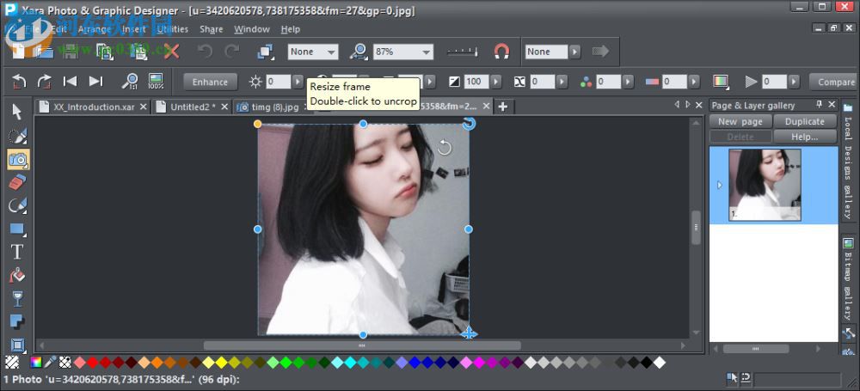Open slider arrow beside 100 value
Viewport: 860px width, 391px height.
(496, 82)
